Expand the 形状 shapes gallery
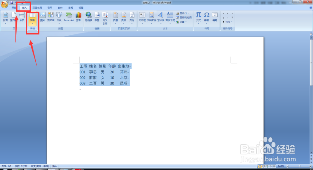313x170 pixels. (59, 18)
